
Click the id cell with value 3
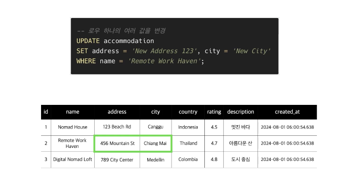[46, 159]
